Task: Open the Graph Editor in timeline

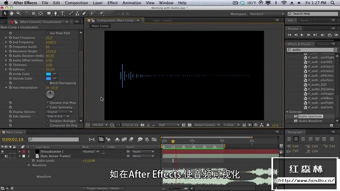Action: (x=154, y=140)
